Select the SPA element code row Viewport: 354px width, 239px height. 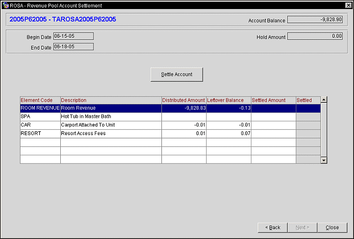tap(40, 116)
